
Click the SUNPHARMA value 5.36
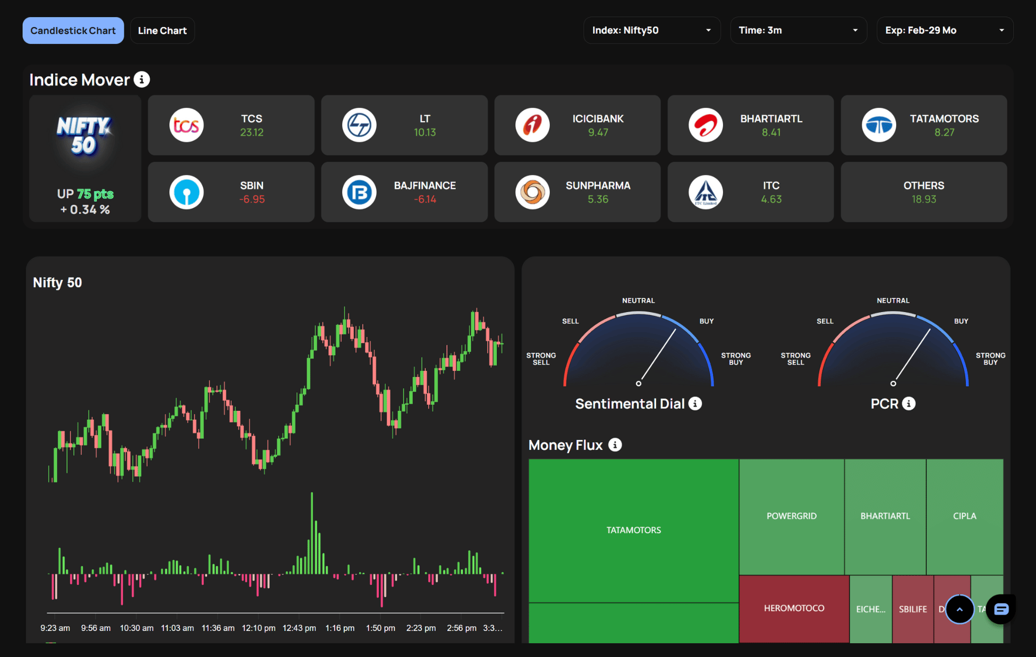pos(598,200)
